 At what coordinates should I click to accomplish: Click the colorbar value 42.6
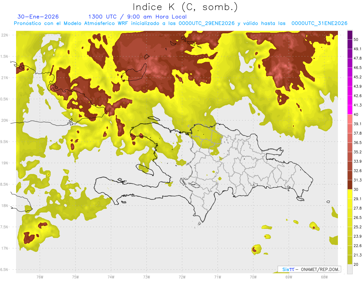[358, 96]
